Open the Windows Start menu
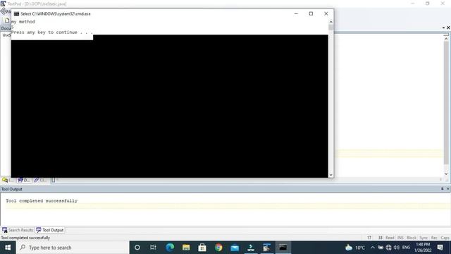The image size is (451, 254). pyautogui.click(x=8, y=248)
